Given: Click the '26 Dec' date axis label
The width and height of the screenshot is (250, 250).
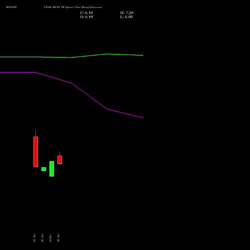Looking at the screenshot, I should point(42,237).
